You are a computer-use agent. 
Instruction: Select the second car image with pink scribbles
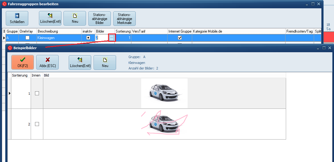coord(164,124)
